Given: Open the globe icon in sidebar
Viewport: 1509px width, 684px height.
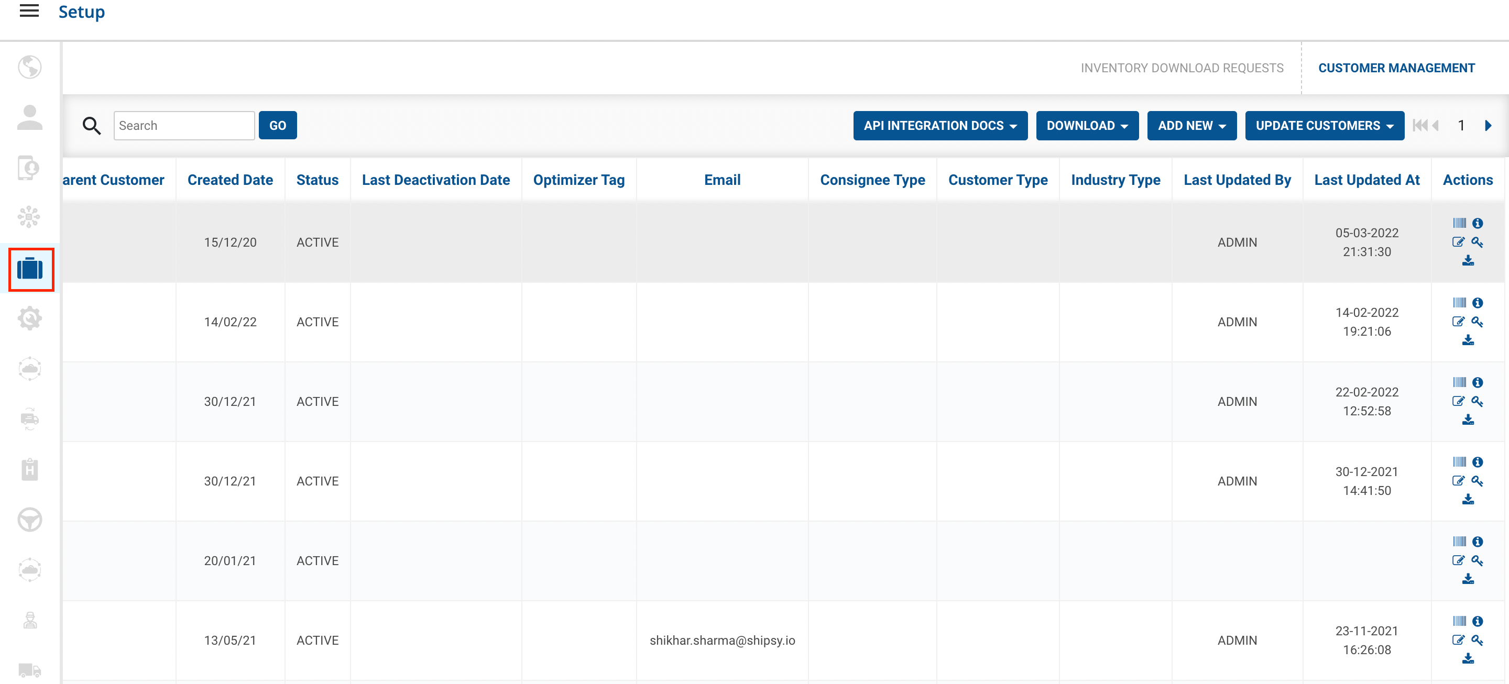Looking at the screenshot, I should [29, 67].
